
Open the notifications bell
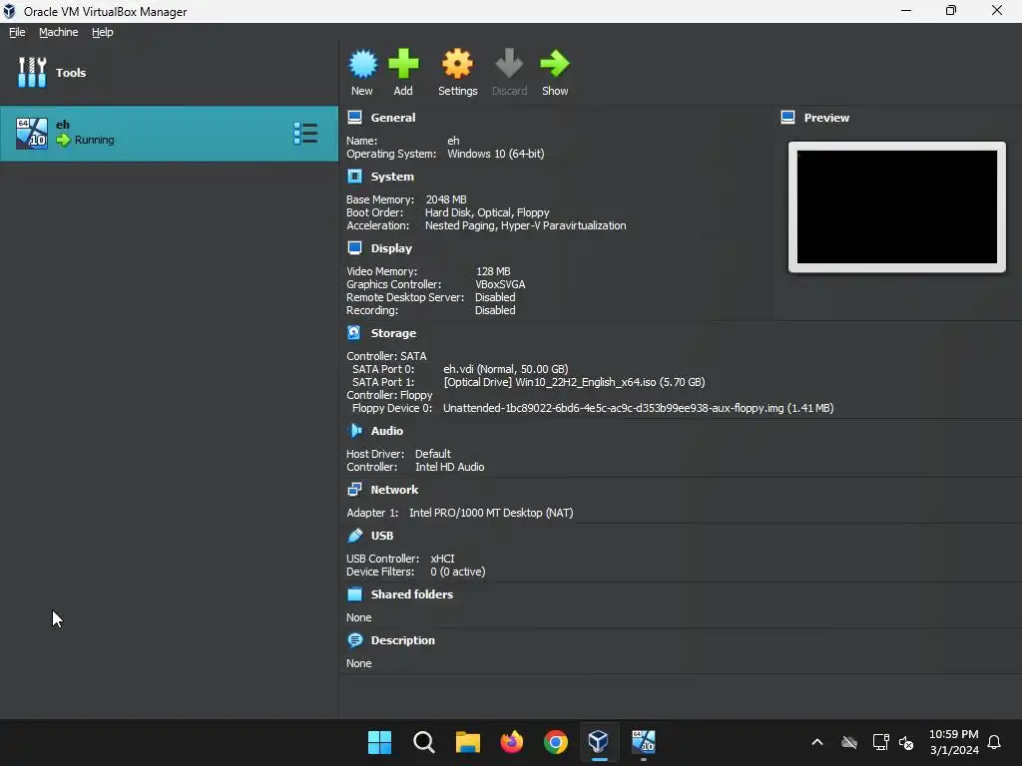pyautogui.click(x=995, y=742)
